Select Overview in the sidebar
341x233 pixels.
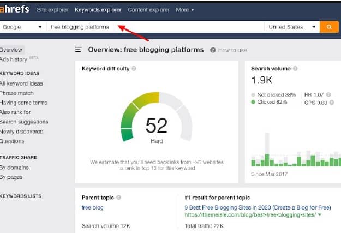[x=11, y=50]
